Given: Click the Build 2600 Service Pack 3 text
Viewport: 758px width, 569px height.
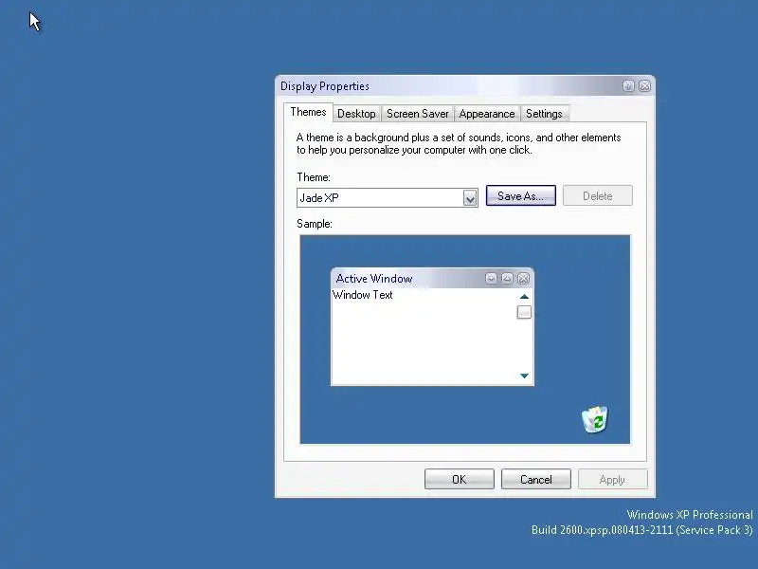Looking at the screenshot, I should click(x=642, y=530).
